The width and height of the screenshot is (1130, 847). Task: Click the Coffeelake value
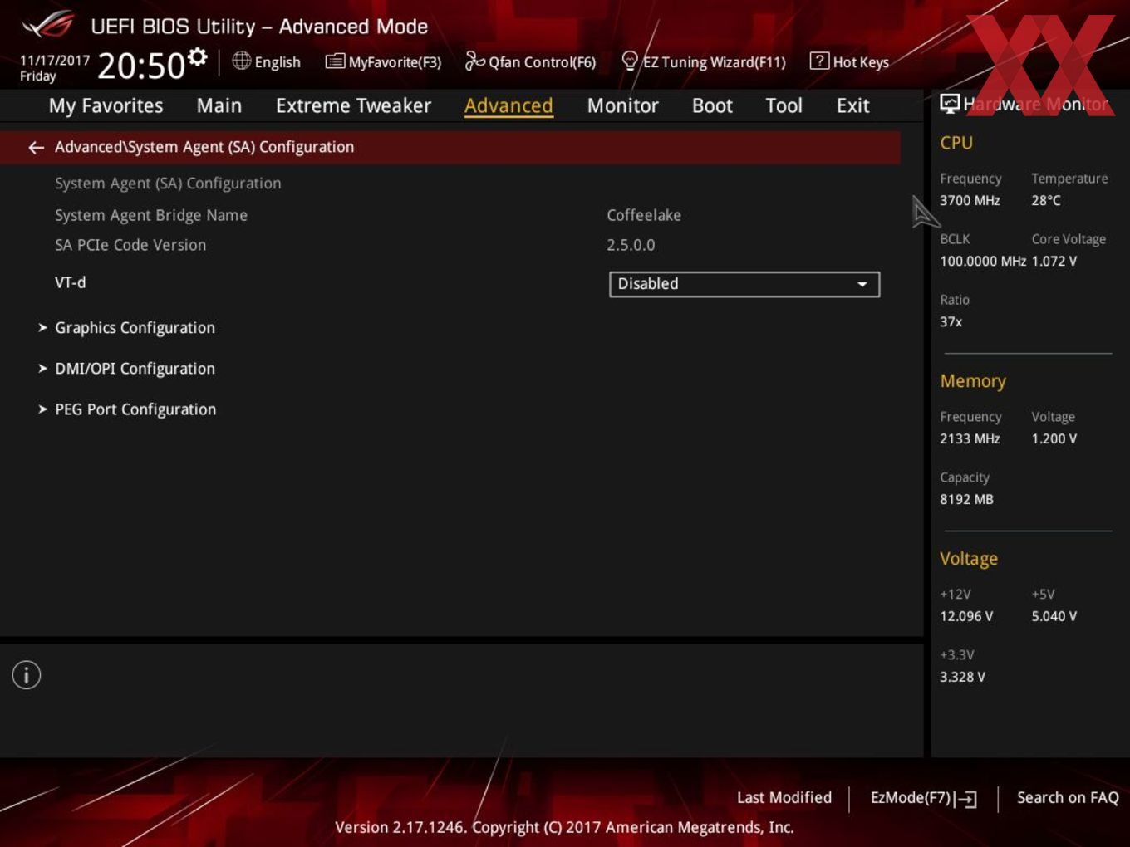[x=644, y=215]
